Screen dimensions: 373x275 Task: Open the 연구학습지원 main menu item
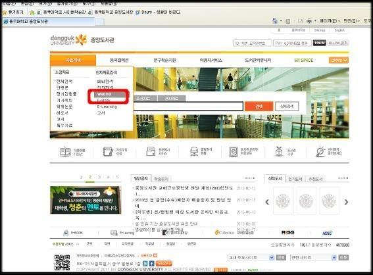165,60
